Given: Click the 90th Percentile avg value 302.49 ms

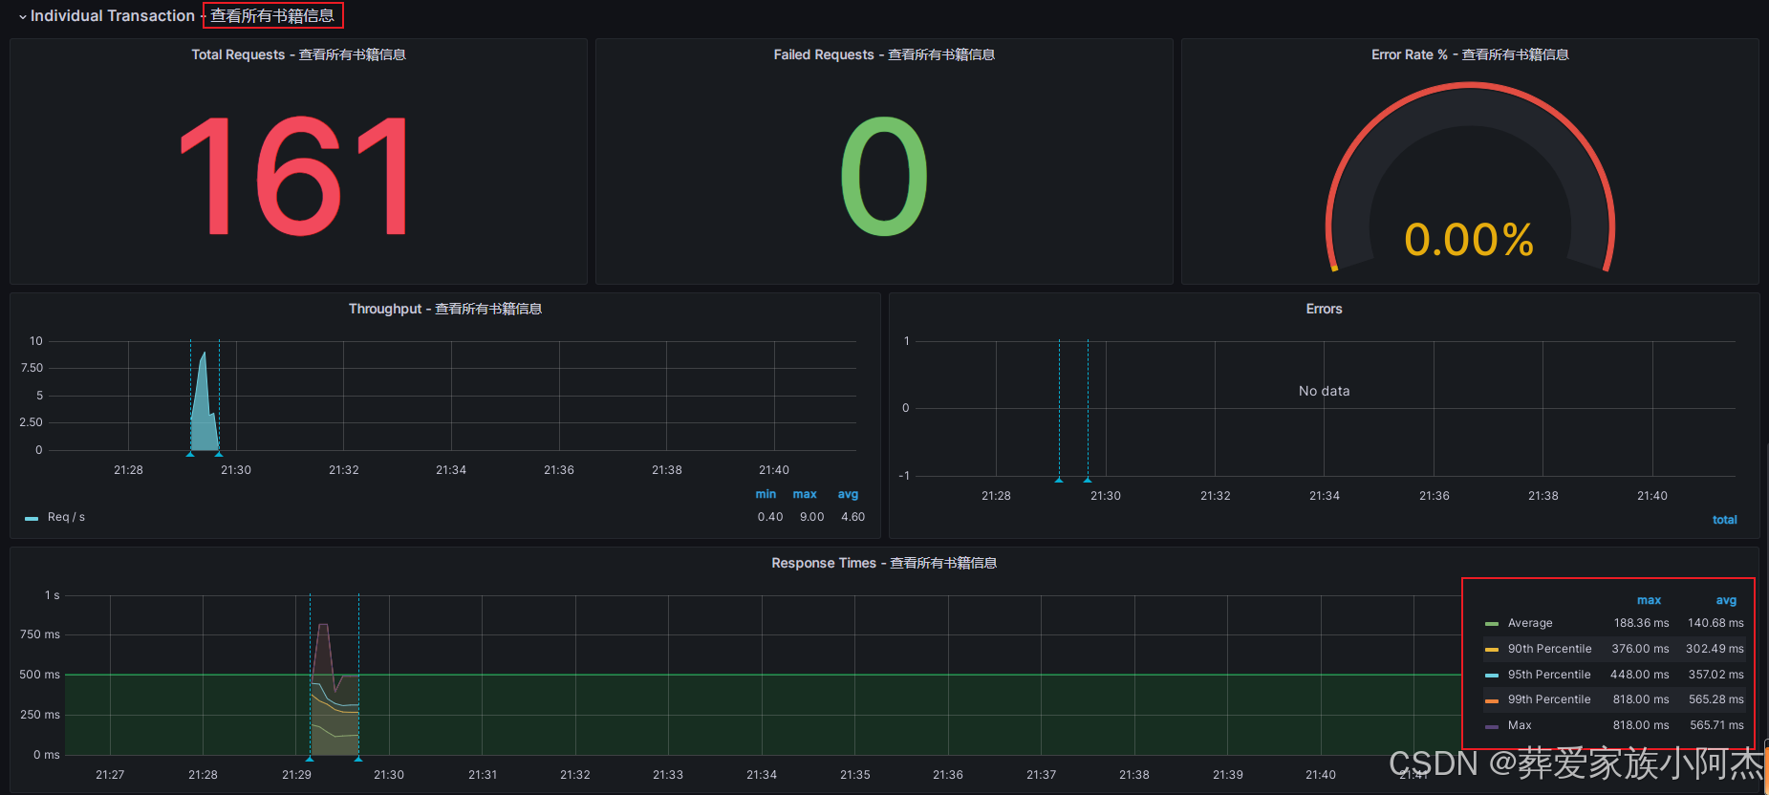Looking at the screenshot, I should tap(1715, 649).
